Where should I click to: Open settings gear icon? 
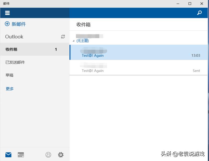point(61,155)
